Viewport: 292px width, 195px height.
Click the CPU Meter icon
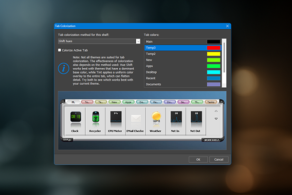116,118
